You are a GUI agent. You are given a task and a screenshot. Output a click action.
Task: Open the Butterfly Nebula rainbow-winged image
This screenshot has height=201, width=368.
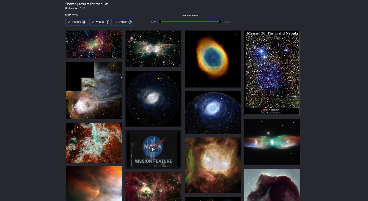(x=272, y=142)
